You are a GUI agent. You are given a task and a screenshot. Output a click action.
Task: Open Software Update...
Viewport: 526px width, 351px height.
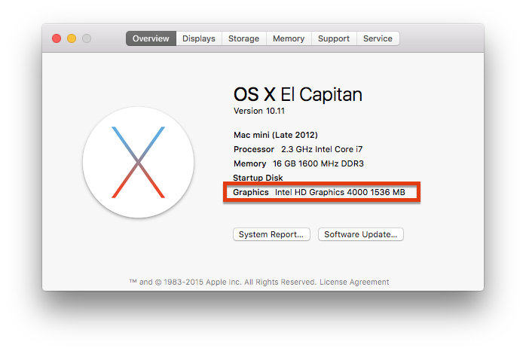361,234
